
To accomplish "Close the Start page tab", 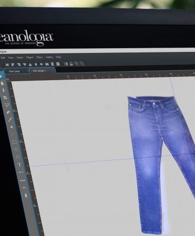I will click(28, 71).
